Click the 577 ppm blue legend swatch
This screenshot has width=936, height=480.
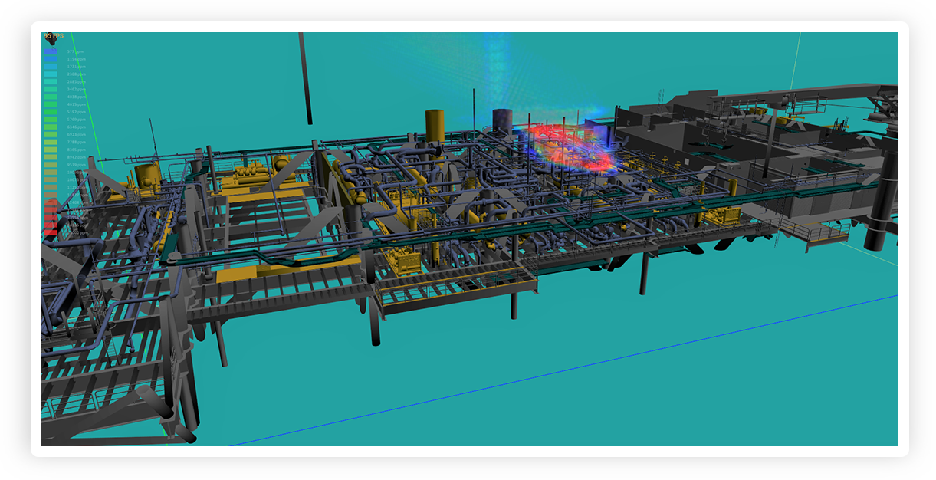click(x=51, y=51)
